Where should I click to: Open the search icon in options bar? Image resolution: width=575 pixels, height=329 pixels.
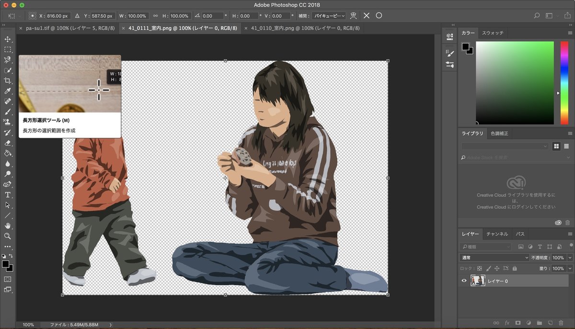coord(537,16)
